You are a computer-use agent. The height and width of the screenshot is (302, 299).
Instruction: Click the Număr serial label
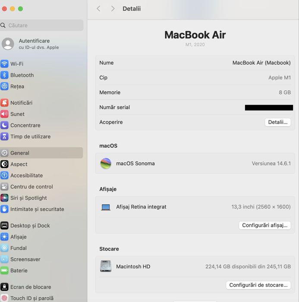pos(115,107)
